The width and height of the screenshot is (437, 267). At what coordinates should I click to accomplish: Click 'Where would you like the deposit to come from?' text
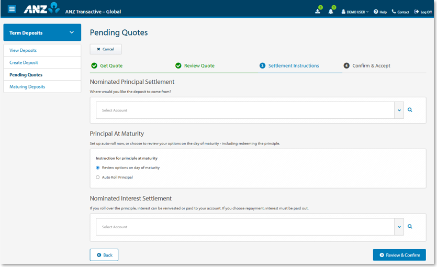(x=130, y=92)
